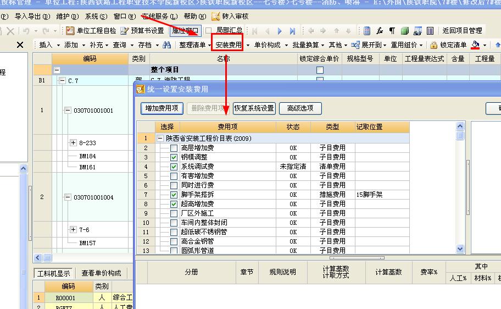The height and width of the screenshot is (309, 501).
Task: Click the list sheet icon
Action: (x=430, y=31)
